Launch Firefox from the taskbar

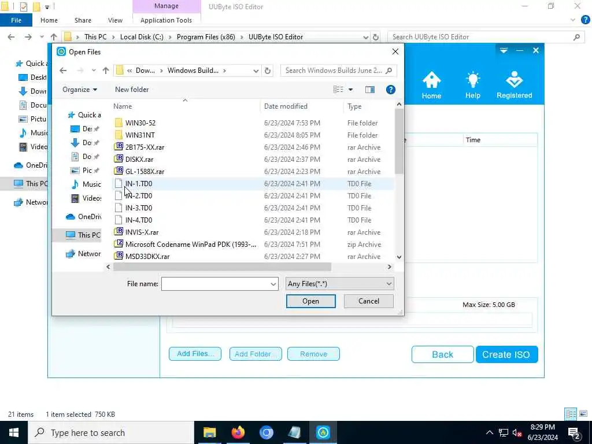(238, 432)
